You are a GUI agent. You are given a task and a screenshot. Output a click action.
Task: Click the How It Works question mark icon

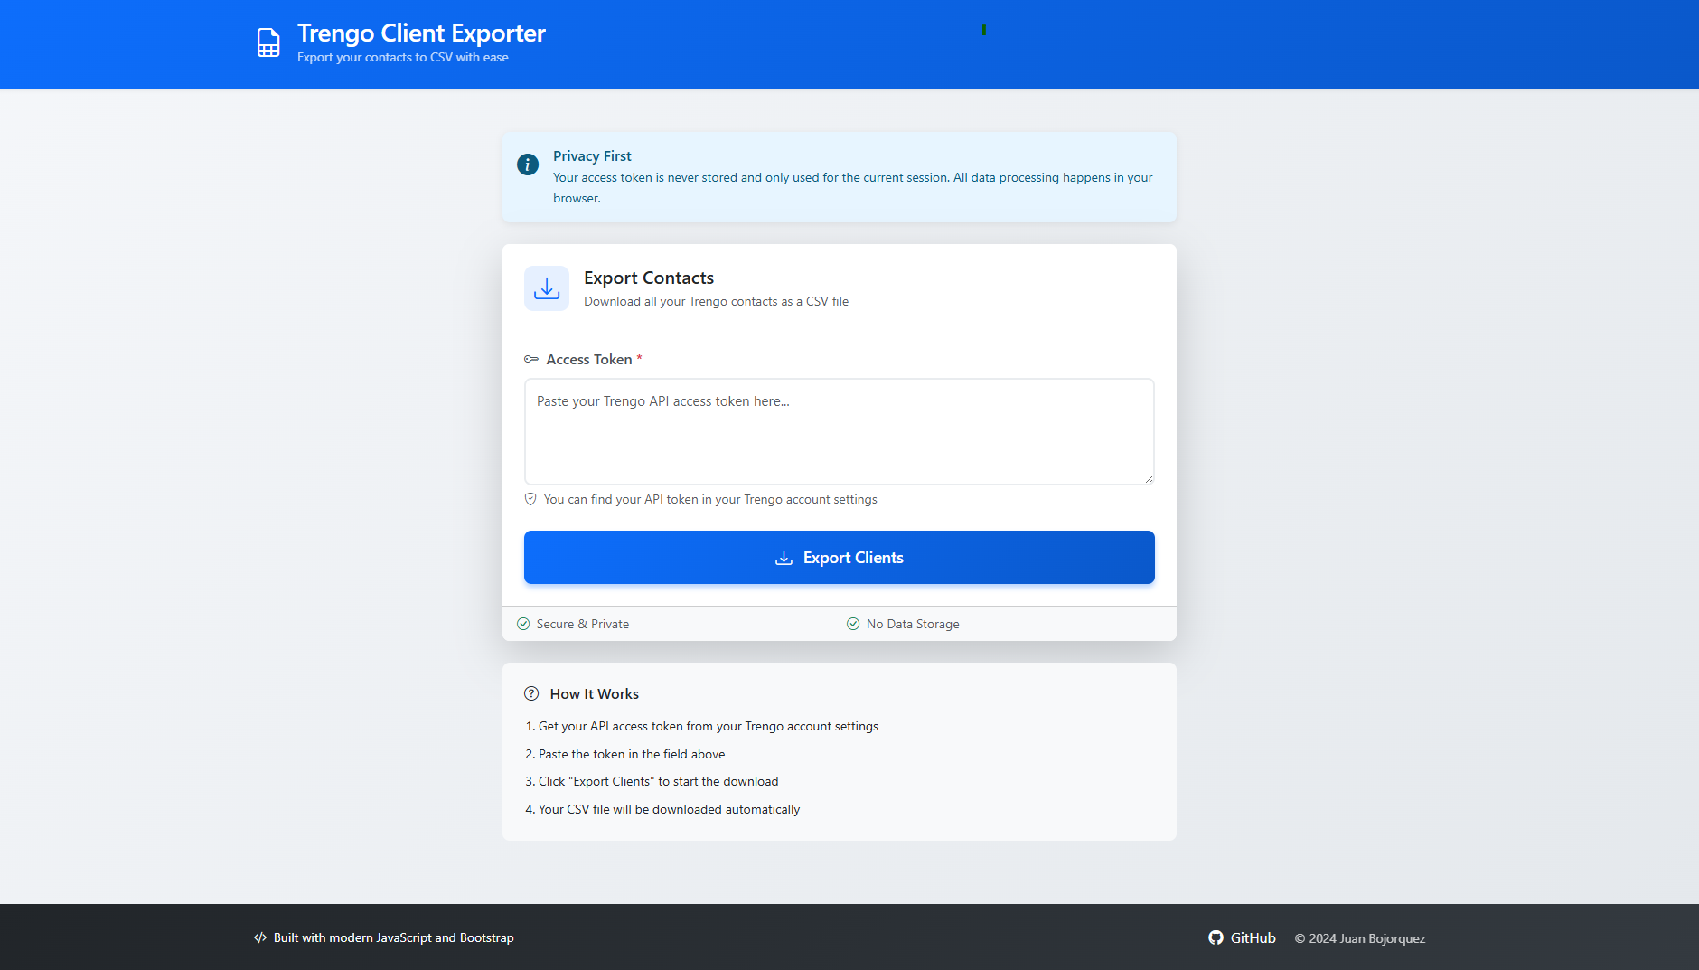[531, 694]
